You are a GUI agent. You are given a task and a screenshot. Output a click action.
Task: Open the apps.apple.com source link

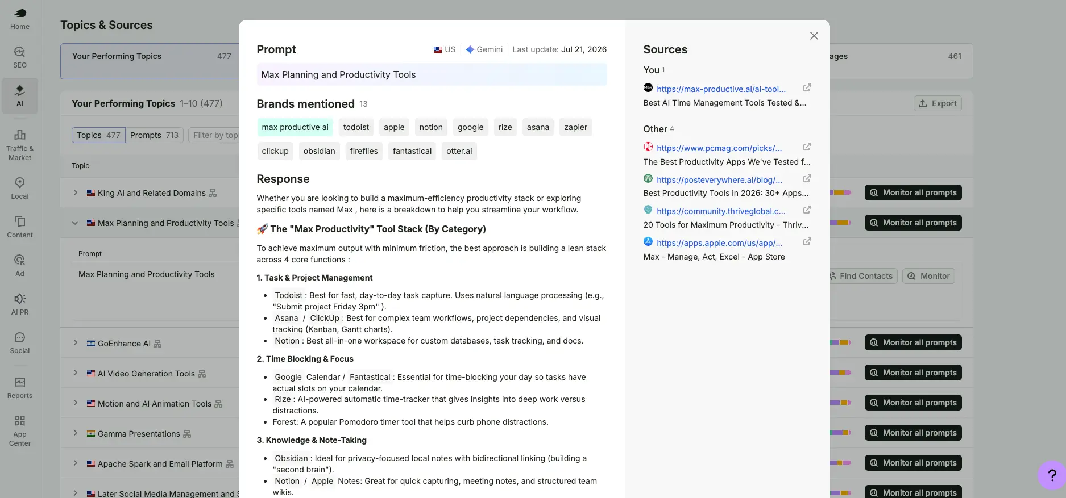pos(719,243)
